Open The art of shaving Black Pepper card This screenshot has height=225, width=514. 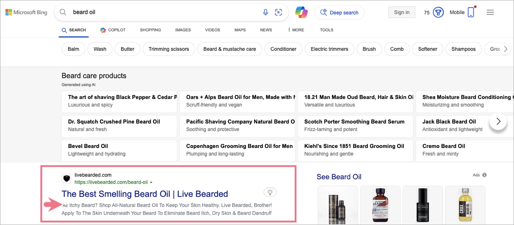pos(119,101)
